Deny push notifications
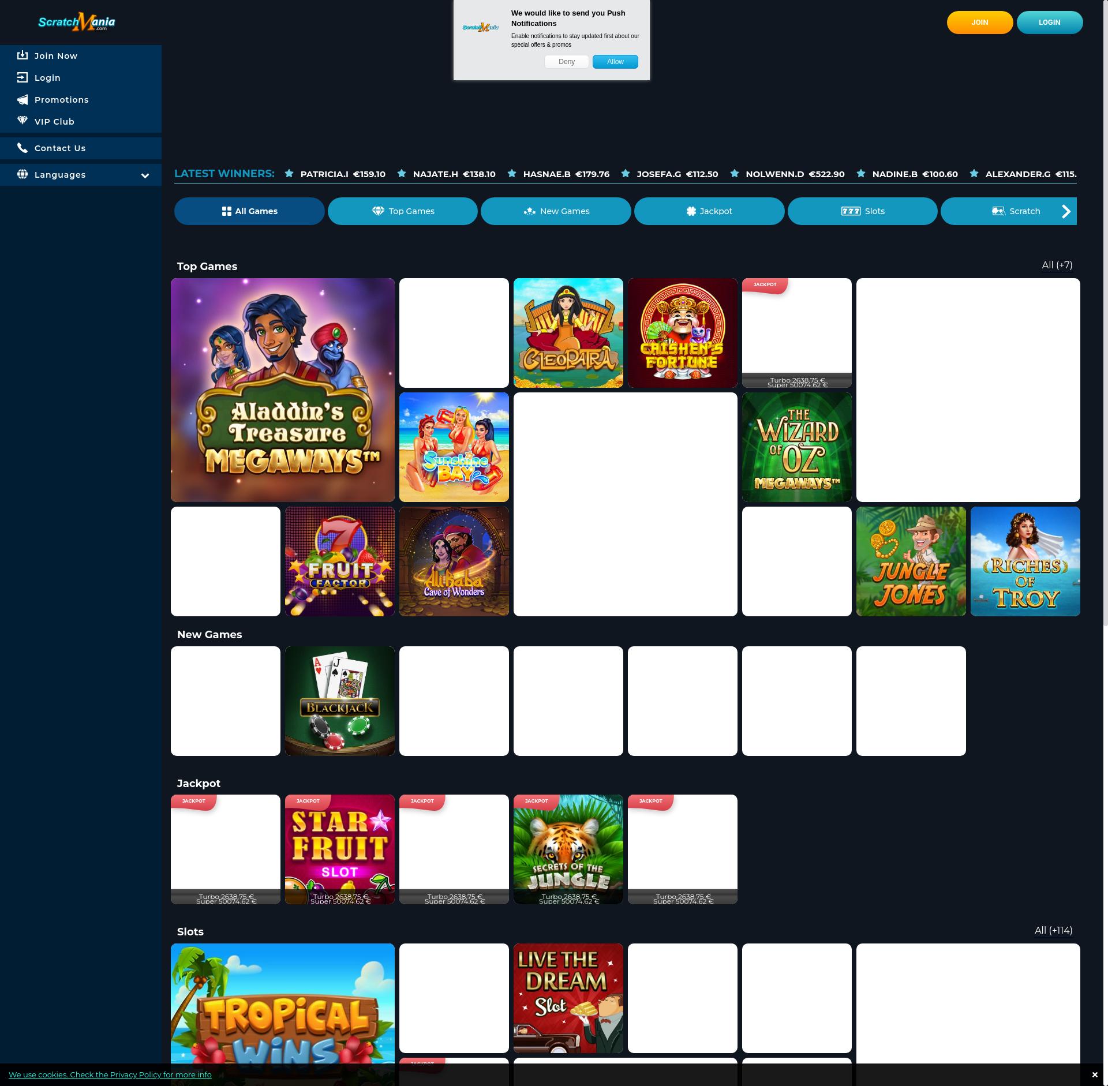 click(x=566, y=62)
